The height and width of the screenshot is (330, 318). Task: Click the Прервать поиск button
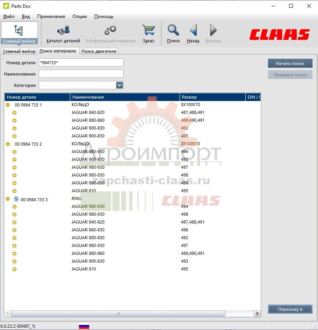coord(290,75)
